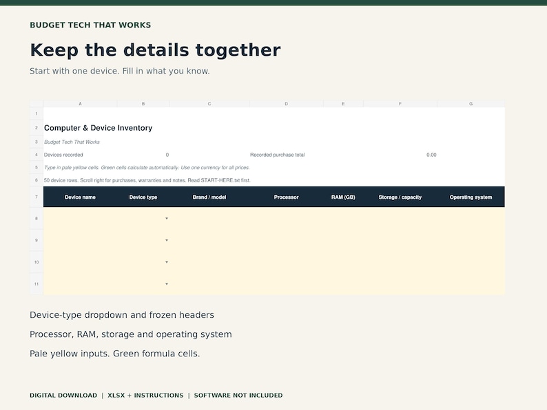Click the 'Keep the details together' heading
The height and width of the screenshot is (410, 547).
click(155, 50)
